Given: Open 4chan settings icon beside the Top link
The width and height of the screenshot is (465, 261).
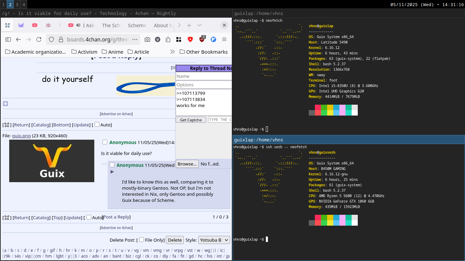Looking at the screenshot, I should point(7,217).
